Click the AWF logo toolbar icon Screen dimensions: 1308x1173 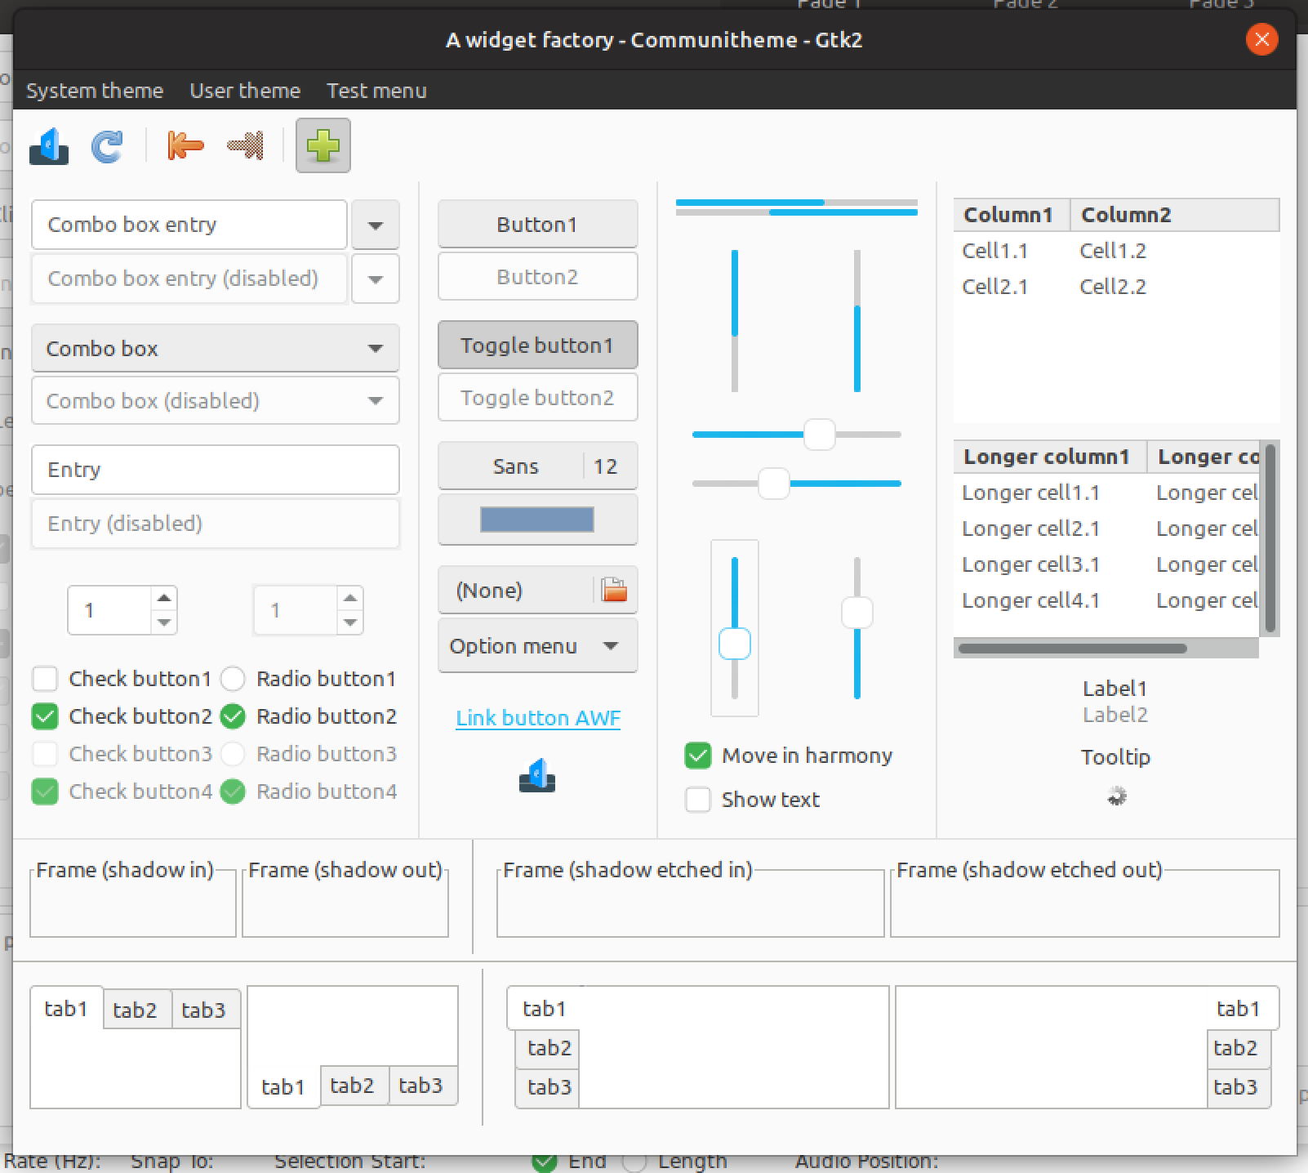(x=48, y=145)
